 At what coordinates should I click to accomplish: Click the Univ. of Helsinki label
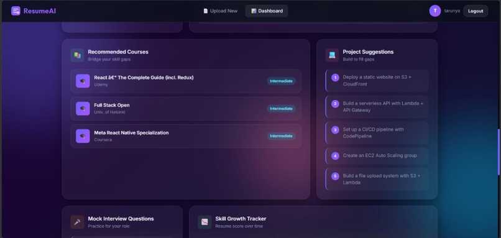tap(109, 112)
